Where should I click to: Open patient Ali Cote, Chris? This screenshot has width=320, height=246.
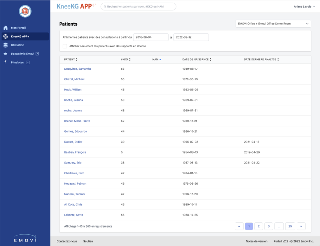click(x=73, y=204)
